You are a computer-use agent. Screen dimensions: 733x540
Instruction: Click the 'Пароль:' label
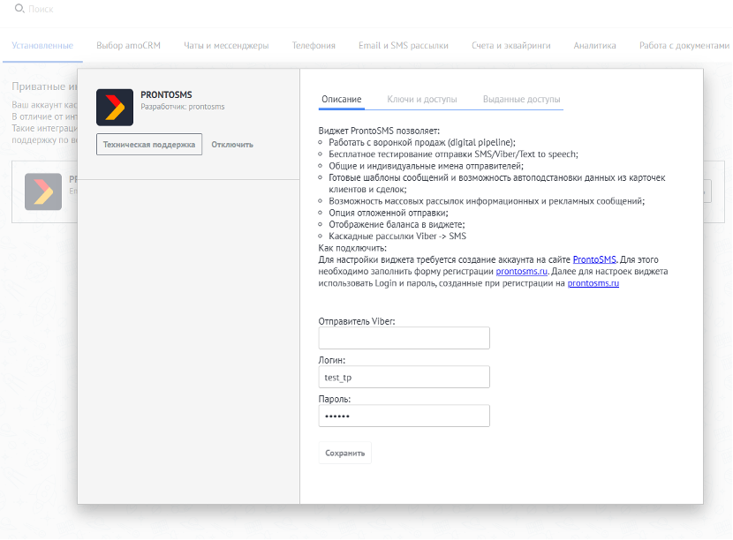(335, 399)
